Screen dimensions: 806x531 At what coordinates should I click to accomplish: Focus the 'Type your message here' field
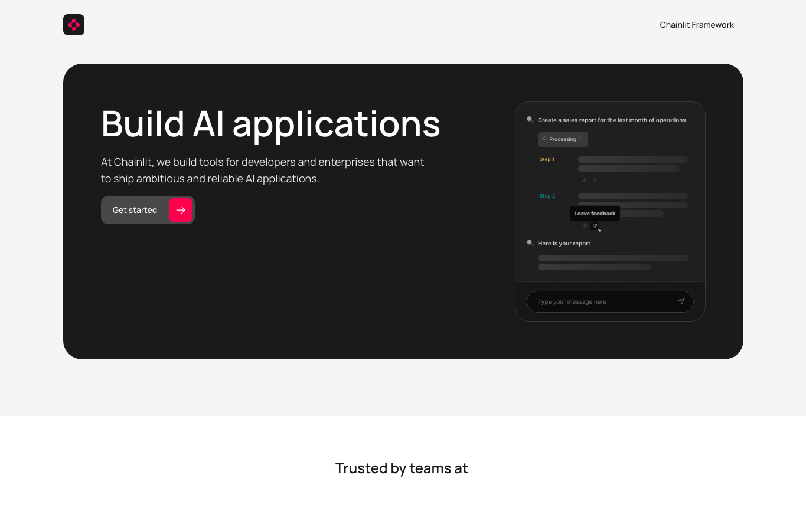coord(610,301)
